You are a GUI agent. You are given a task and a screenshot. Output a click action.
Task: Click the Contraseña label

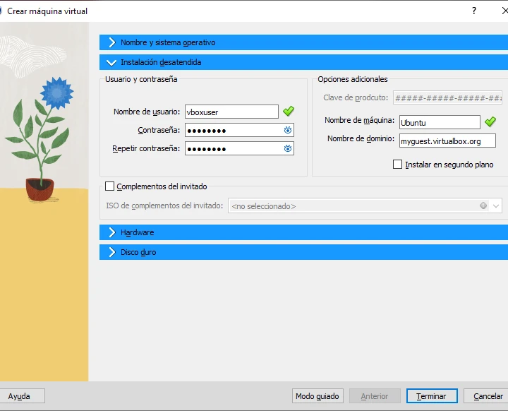(159, 130)
